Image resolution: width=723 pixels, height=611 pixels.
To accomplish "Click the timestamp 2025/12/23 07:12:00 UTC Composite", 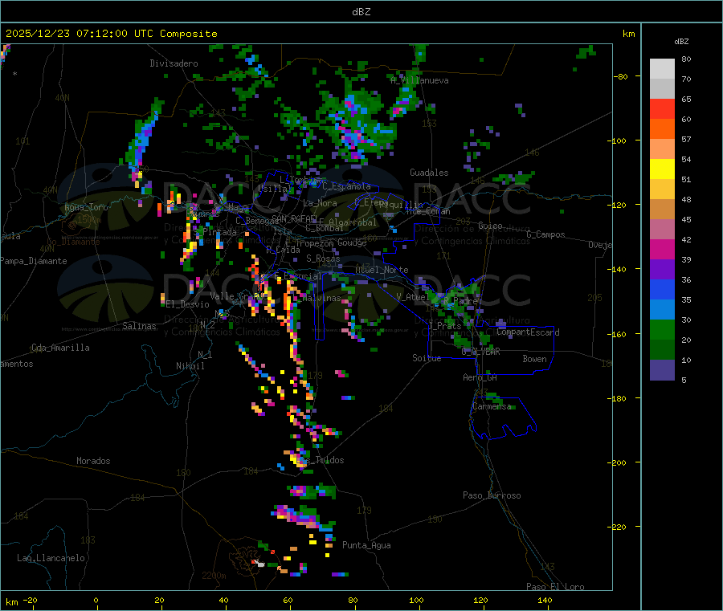I will [x=111, y=34].
